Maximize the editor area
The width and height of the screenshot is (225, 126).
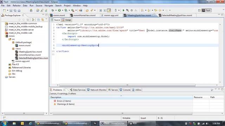(222, 15)
